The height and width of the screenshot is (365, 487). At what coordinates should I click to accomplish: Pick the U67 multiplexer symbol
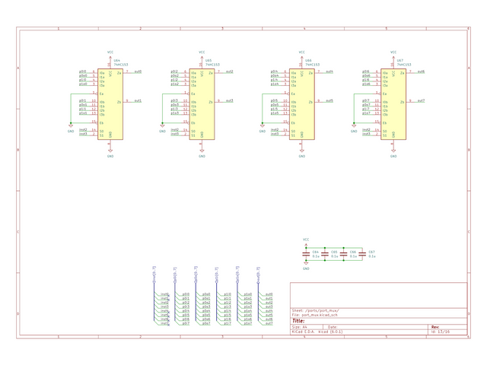(x=393, y=104)
